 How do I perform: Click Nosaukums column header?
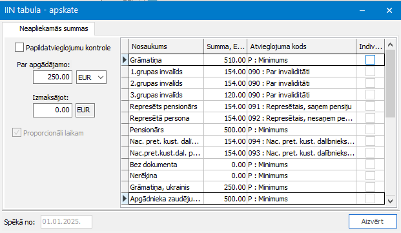click(166, 46)
